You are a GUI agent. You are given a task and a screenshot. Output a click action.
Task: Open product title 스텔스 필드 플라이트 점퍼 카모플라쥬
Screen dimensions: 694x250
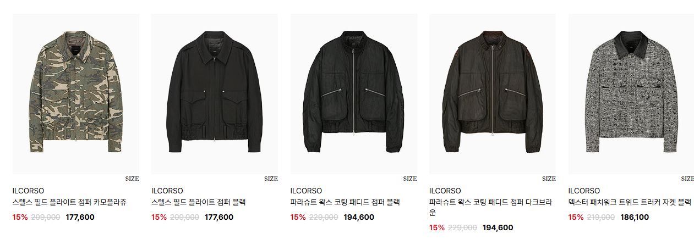pos(69,202)
